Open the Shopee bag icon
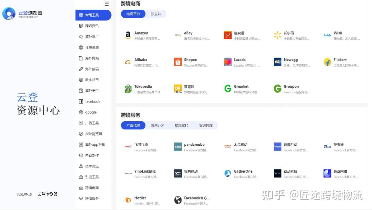 [178, 62]
